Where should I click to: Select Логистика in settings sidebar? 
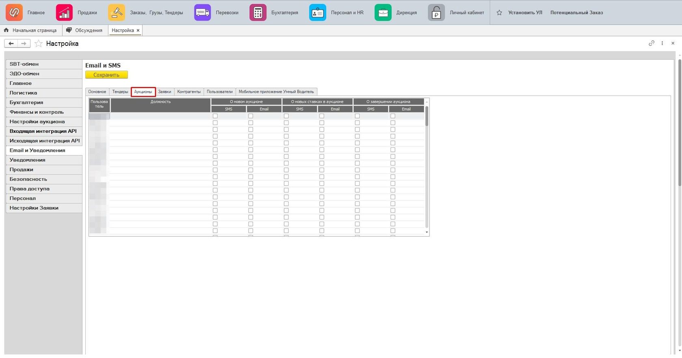click(44, 93)
